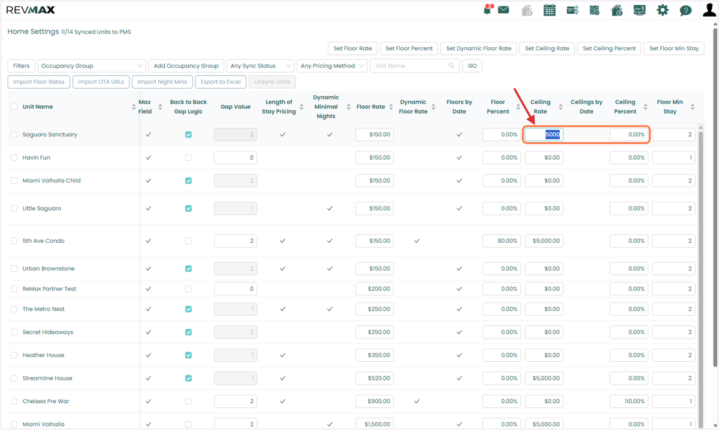This screenshot has width=719, height=430.
Task: Click the greyed house with dollar icon
Action: tap(527, 10)
